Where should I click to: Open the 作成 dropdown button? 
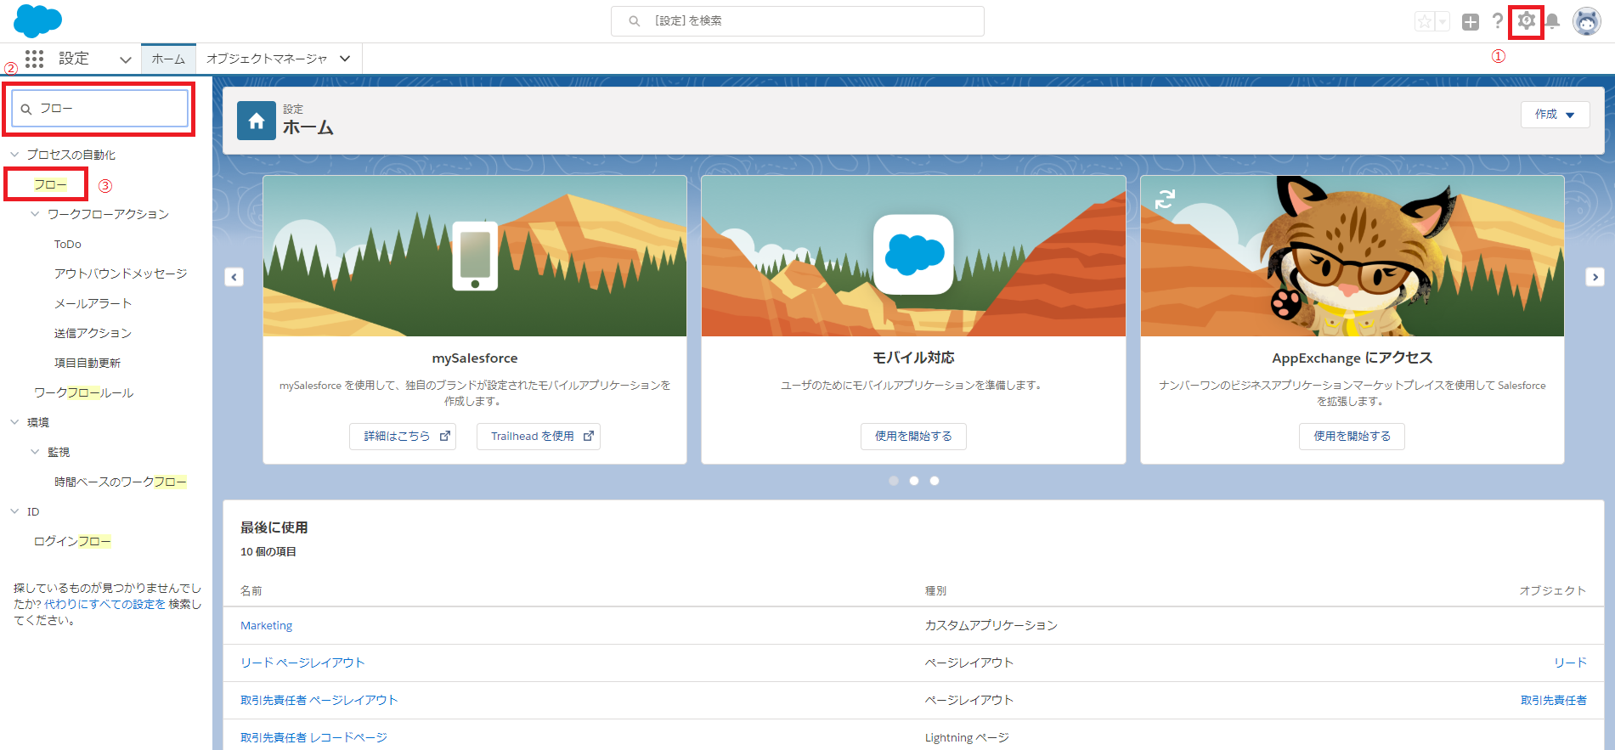1555,115
